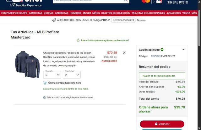The height and width of the screenshot is (130, 201).
Task: Click the Boston Red Sox jacket thumbnail
Action: (27, 64)
